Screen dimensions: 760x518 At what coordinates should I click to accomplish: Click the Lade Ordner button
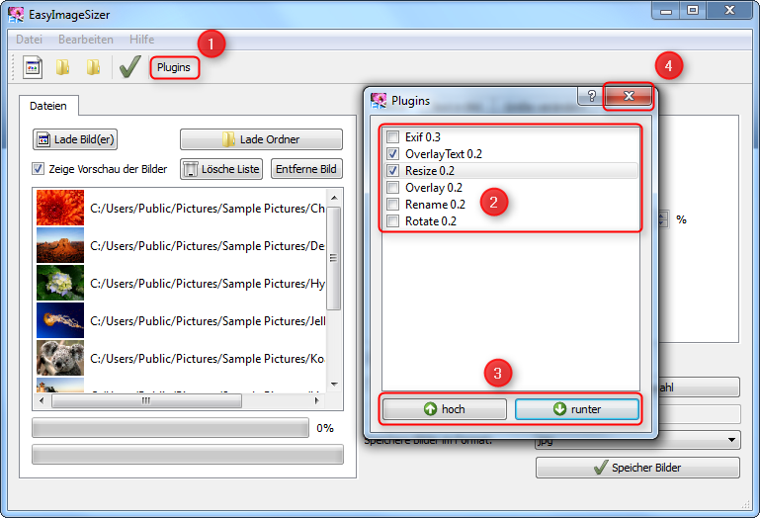[x=261, y=139]
